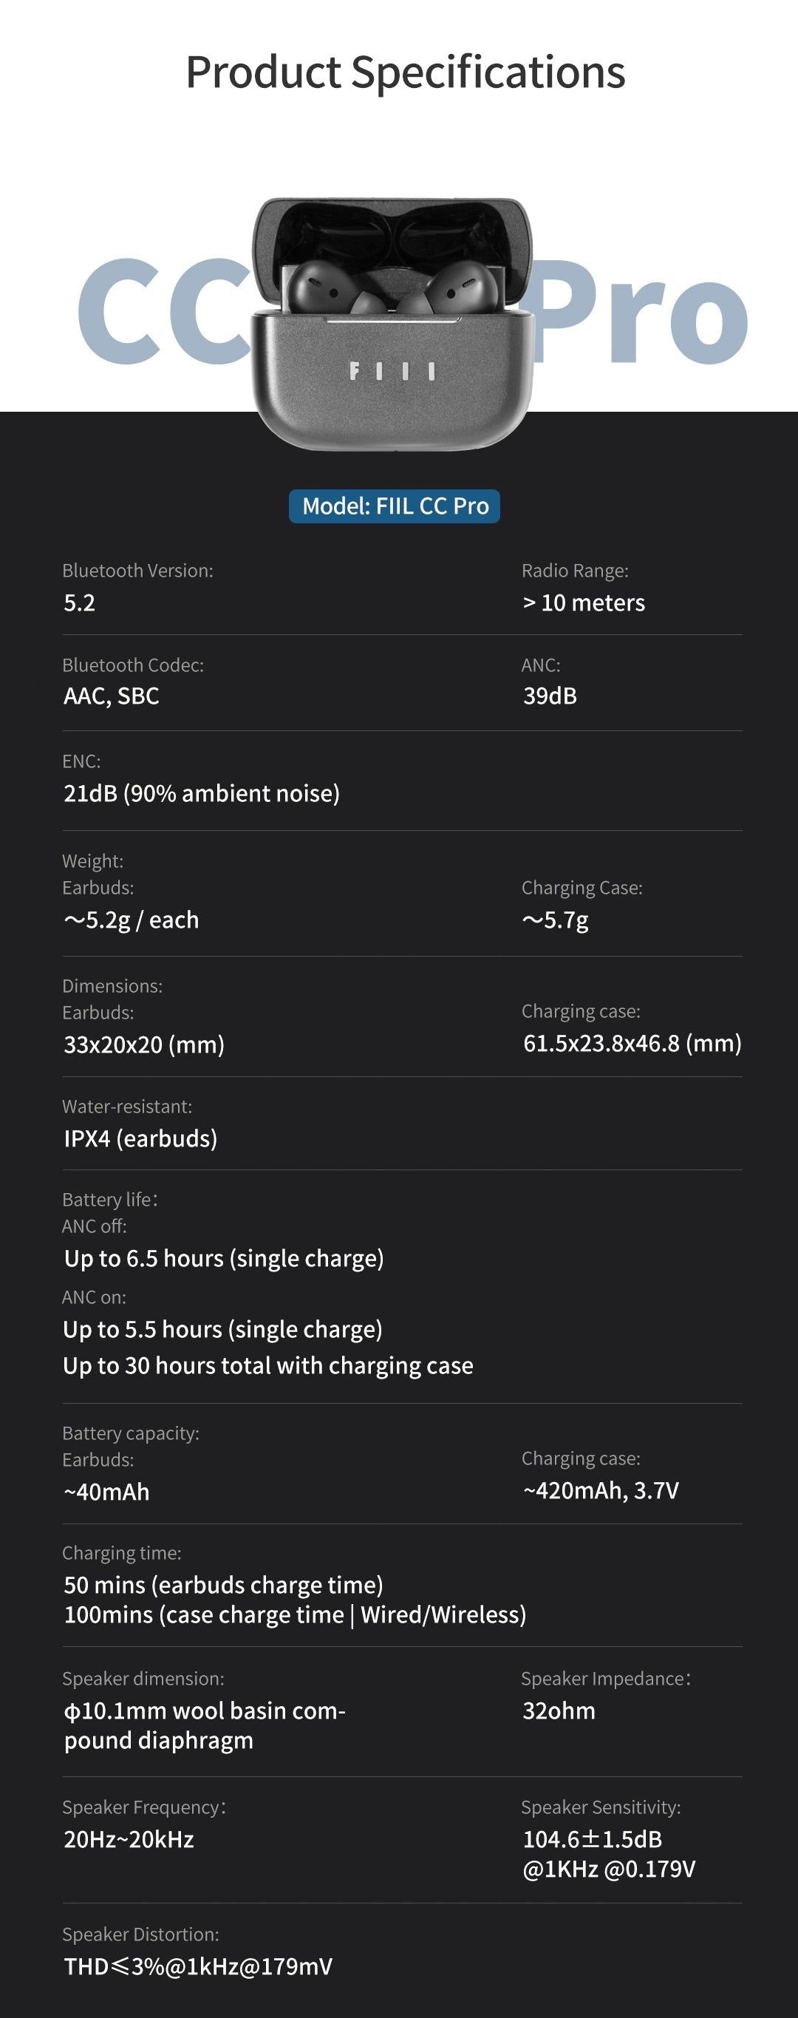Image resolution: width=798 pixels, height=2018 pixels.
Task: Select the ~5.2g / each earbud weight
Action: pyautogui.click(x=132, y=920)
